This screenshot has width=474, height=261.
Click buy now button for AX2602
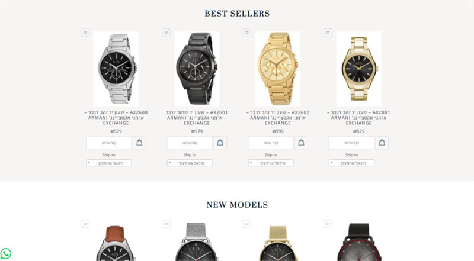tap(271, 143)
